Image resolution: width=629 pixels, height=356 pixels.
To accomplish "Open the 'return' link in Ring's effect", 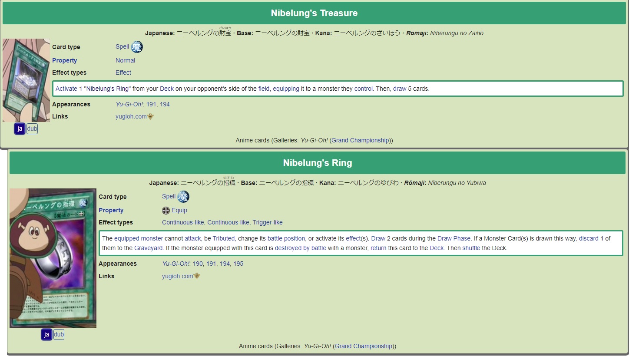I will [x=378, y=248].
